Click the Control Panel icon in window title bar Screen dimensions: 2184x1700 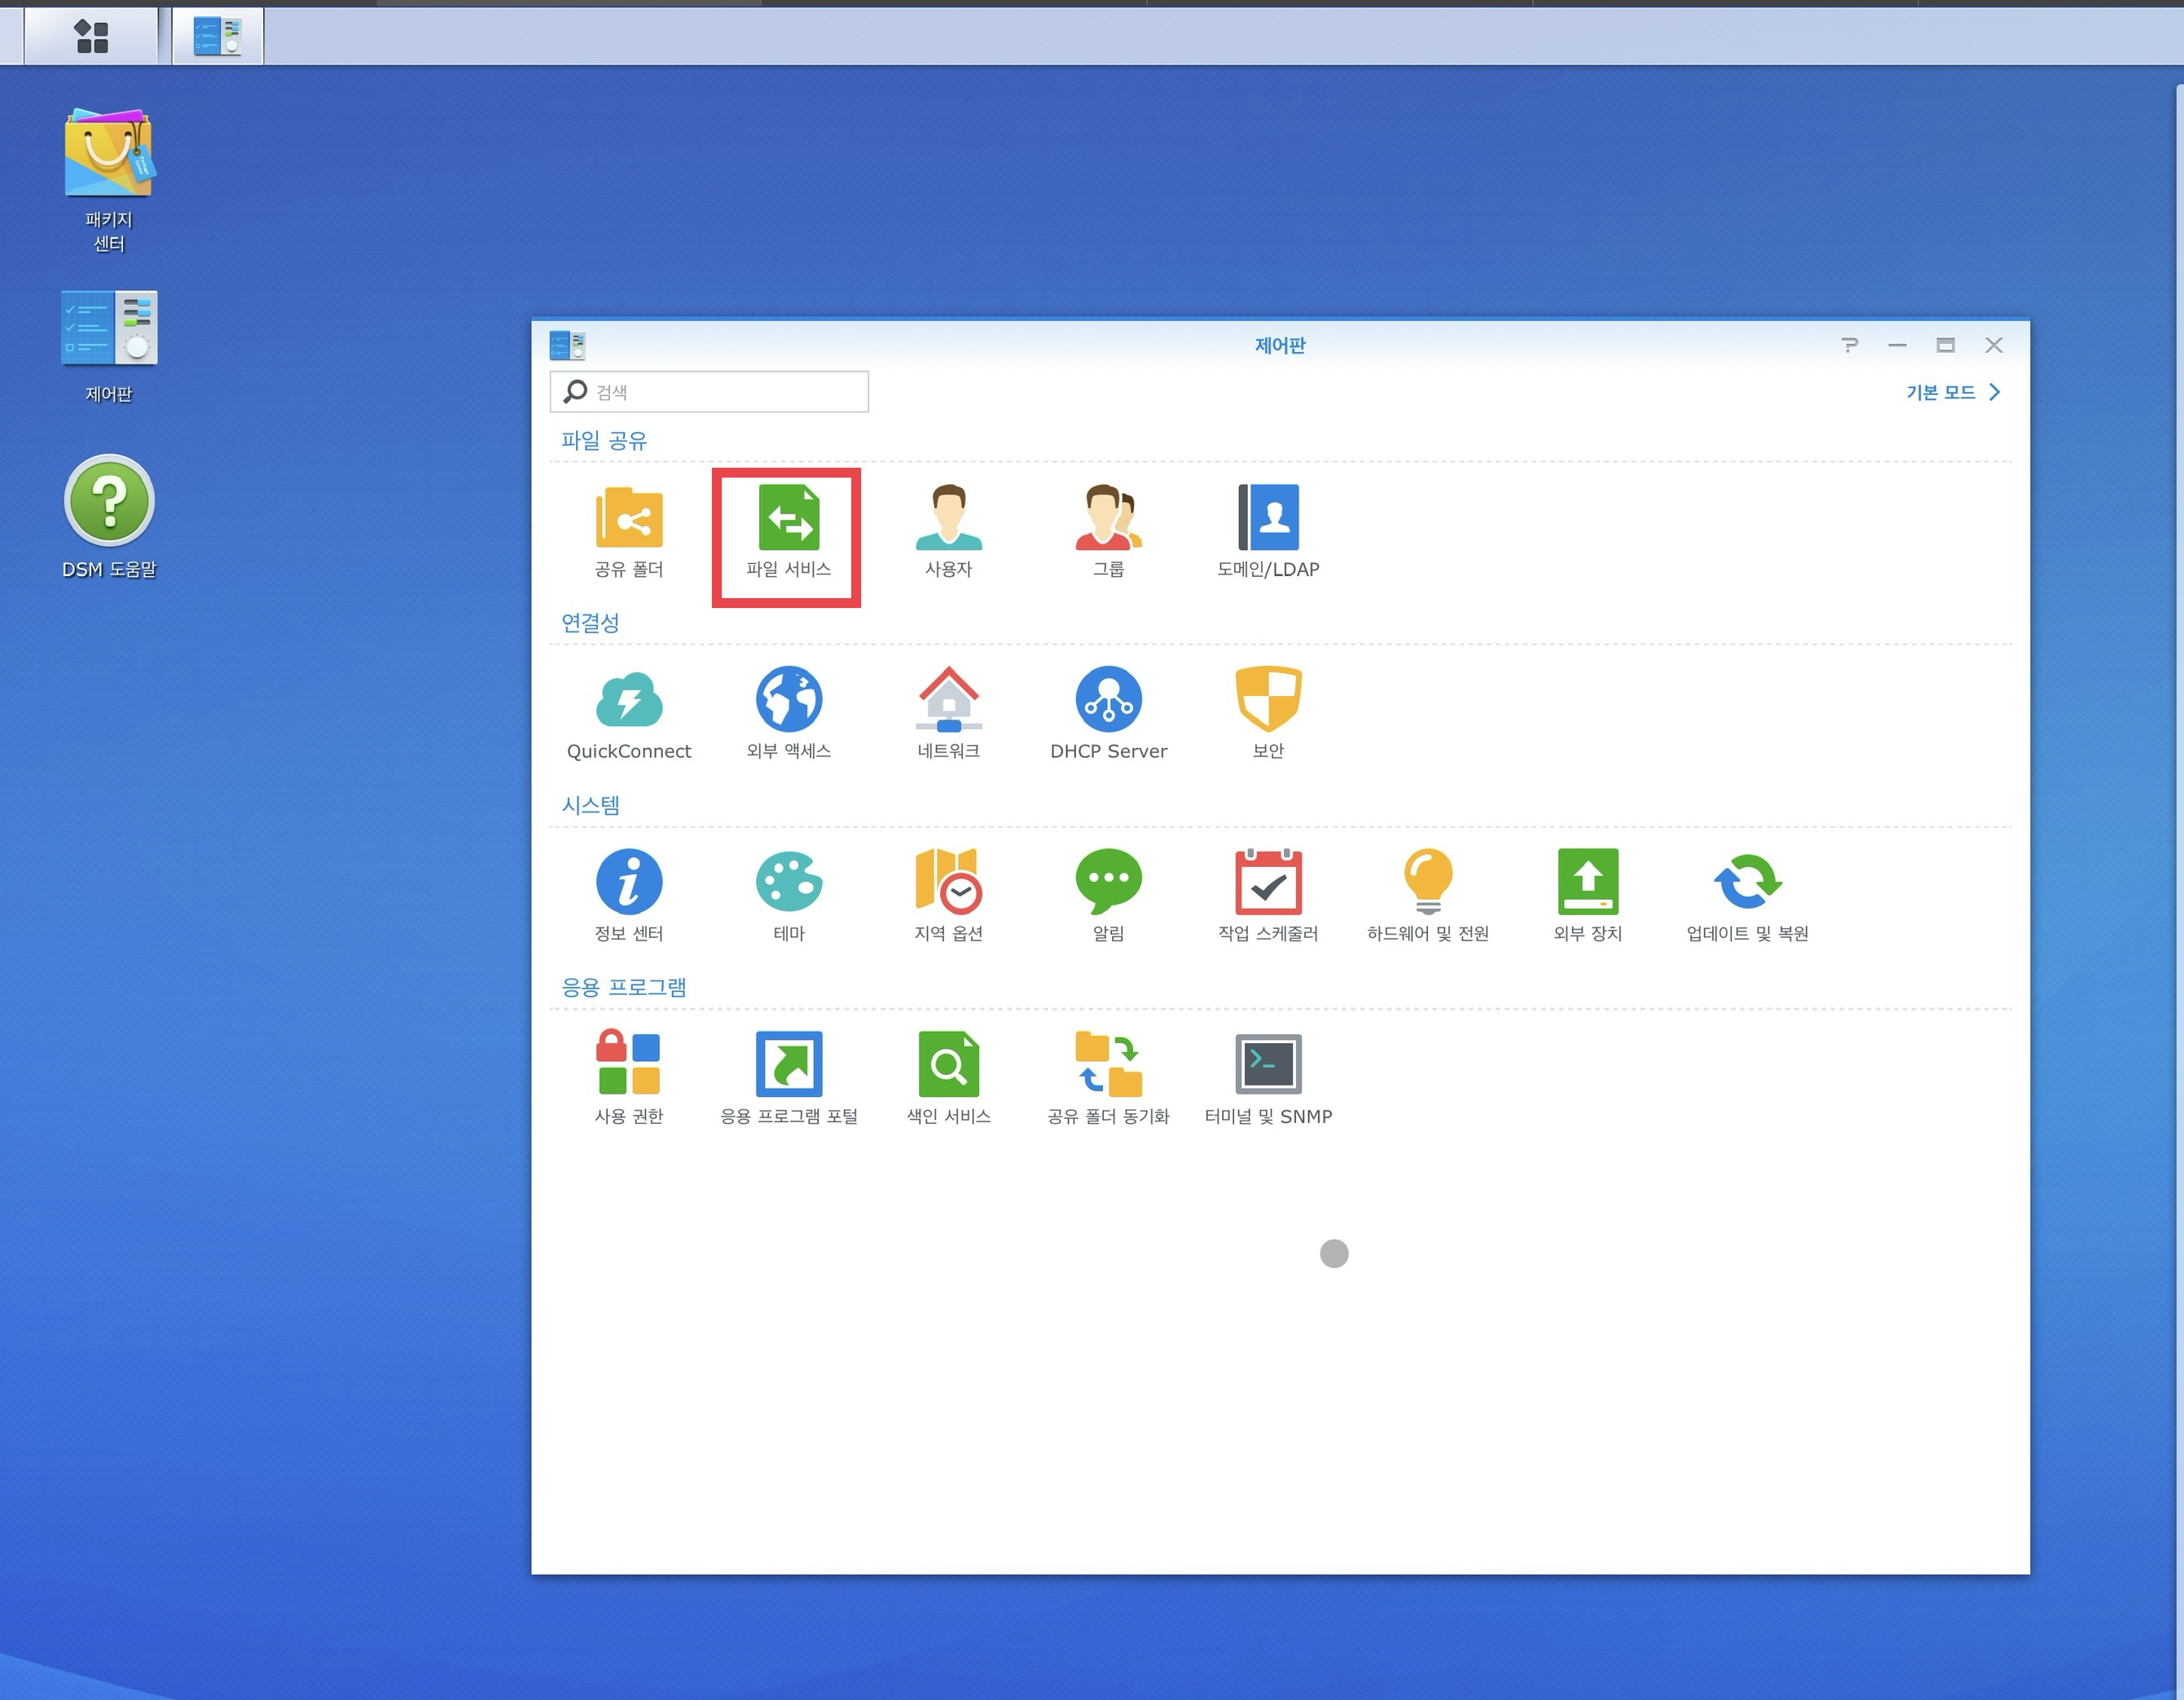[567, 346]
